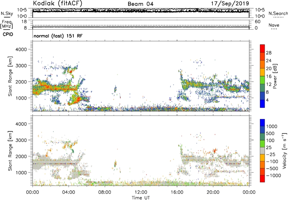
Task: Click the 2000 tick on velocity panel axis
Action: (21, 156)
